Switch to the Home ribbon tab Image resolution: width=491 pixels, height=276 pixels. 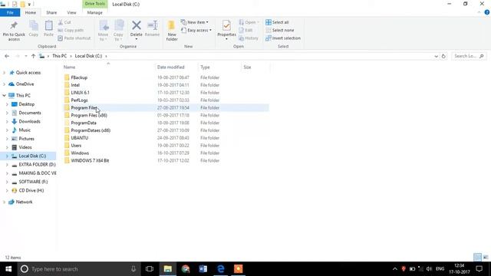click(31, 12)
